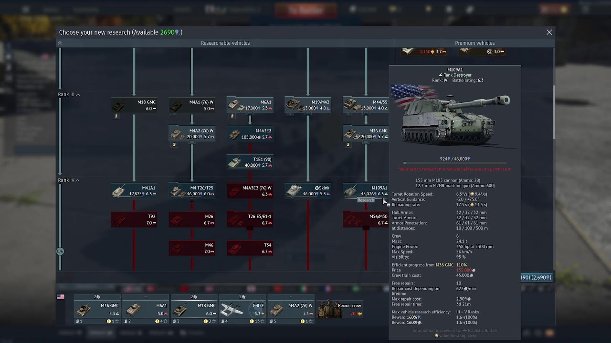Click the USA flag beside crew slots
This screenshot has height=343, width=611.
[61, 297]
